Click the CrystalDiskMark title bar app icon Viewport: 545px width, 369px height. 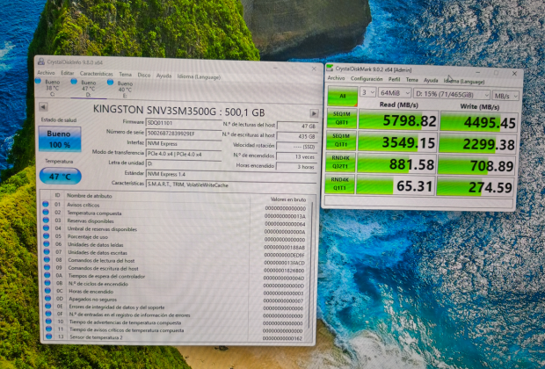tap(330, 69)
